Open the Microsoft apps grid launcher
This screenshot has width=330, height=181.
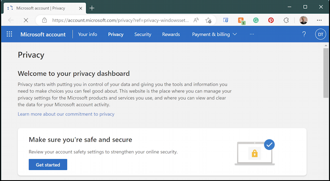click(x=9, y=34)
